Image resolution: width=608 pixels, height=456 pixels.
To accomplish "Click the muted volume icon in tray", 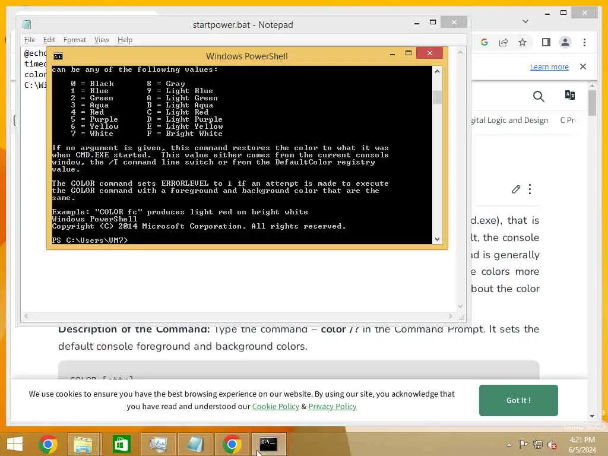I will [552, 444].
